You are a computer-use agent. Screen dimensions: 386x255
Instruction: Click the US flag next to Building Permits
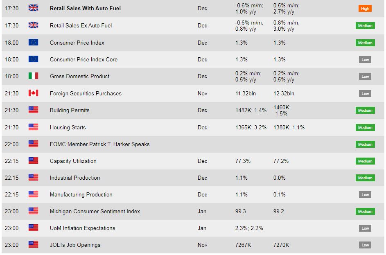click(x=33, y=110)
